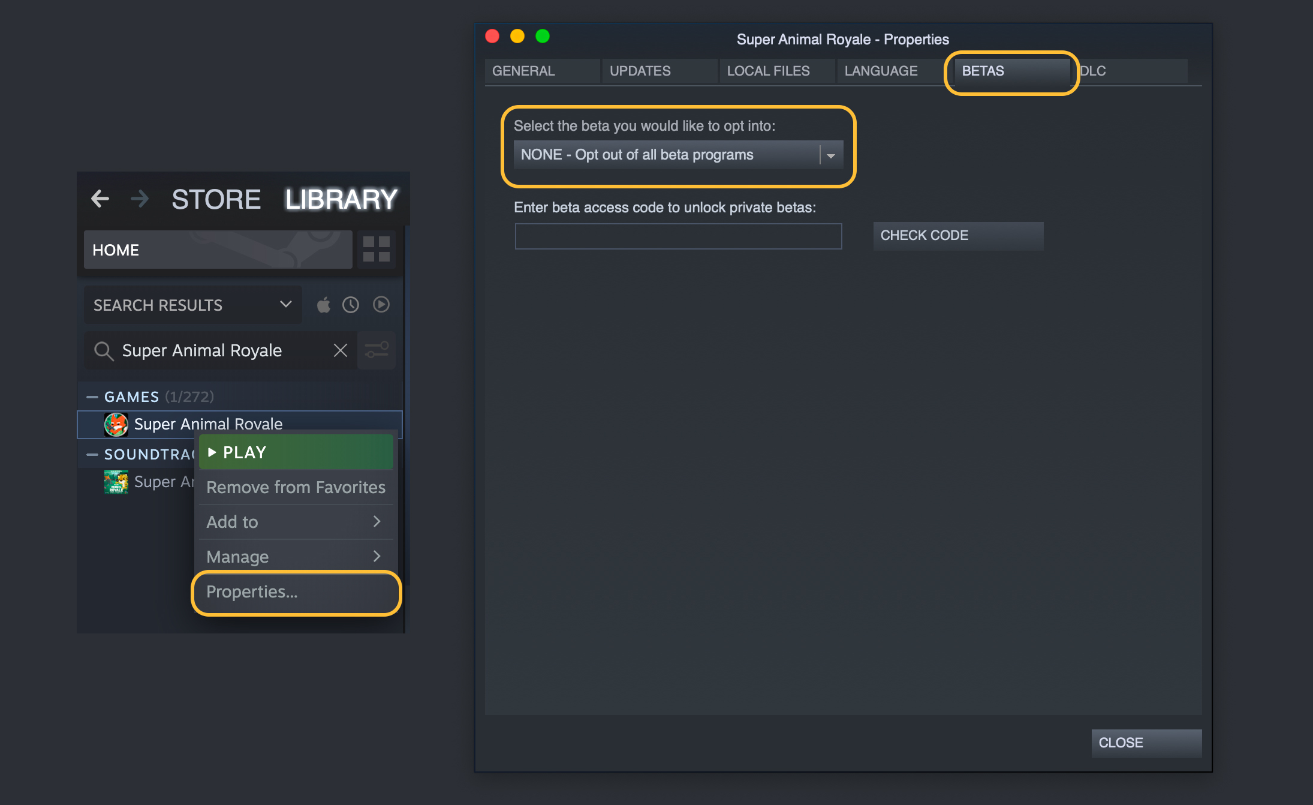The image size is (1313, 805).
Task: Sort by recent activity clock icon
Action: (351, 305)
